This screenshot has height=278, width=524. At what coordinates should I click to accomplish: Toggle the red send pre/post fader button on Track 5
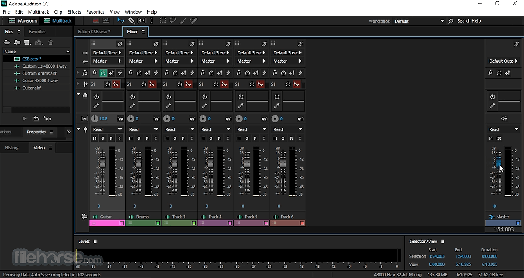pyautogui.click(x=261, y=84)
